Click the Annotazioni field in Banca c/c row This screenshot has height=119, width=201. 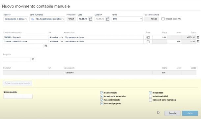pos(104,37)
